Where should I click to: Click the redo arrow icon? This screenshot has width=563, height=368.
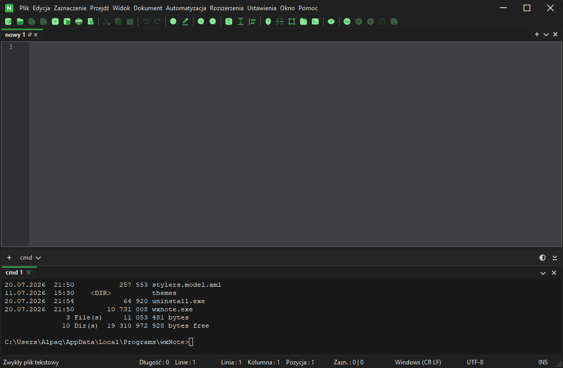[157, 21]
